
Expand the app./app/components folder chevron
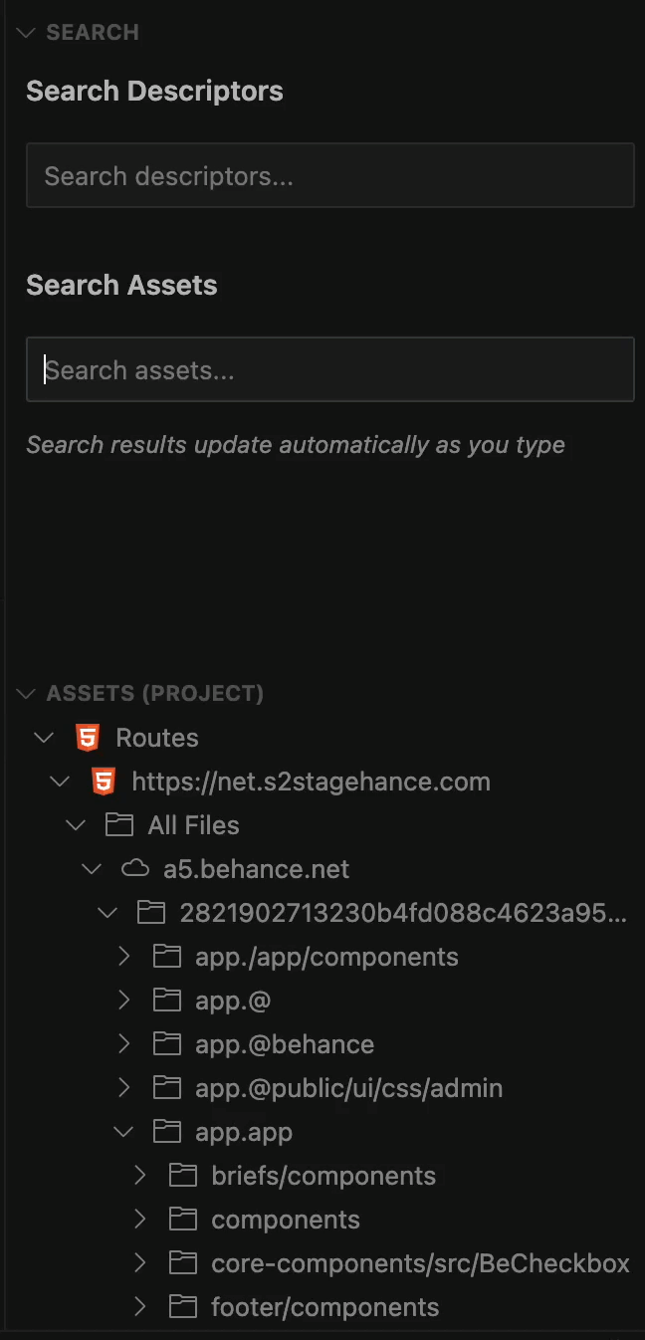[x=124, y=957]
